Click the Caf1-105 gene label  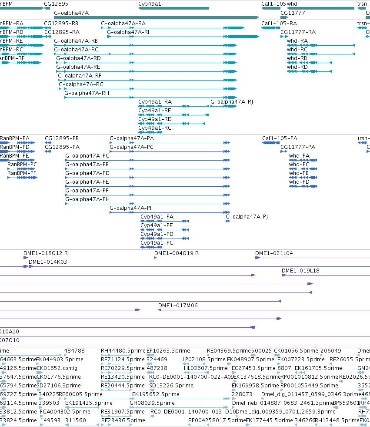pos(273,4)
